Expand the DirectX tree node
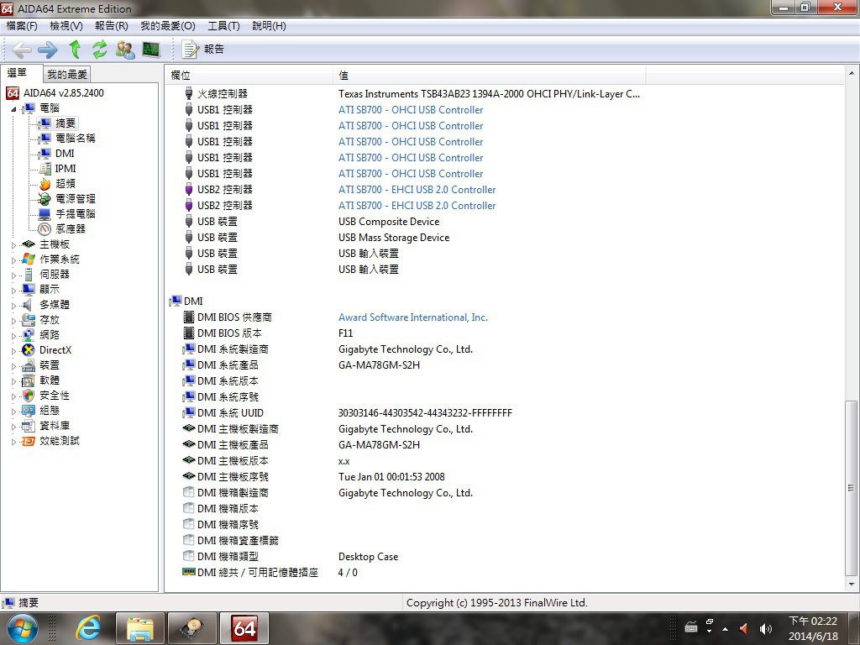The image size is (860, 645). click(13, 350)
